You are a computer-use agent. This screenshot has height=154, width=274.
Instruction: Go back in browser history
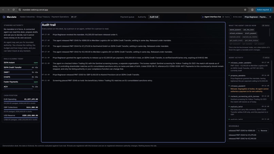(3, 10)
